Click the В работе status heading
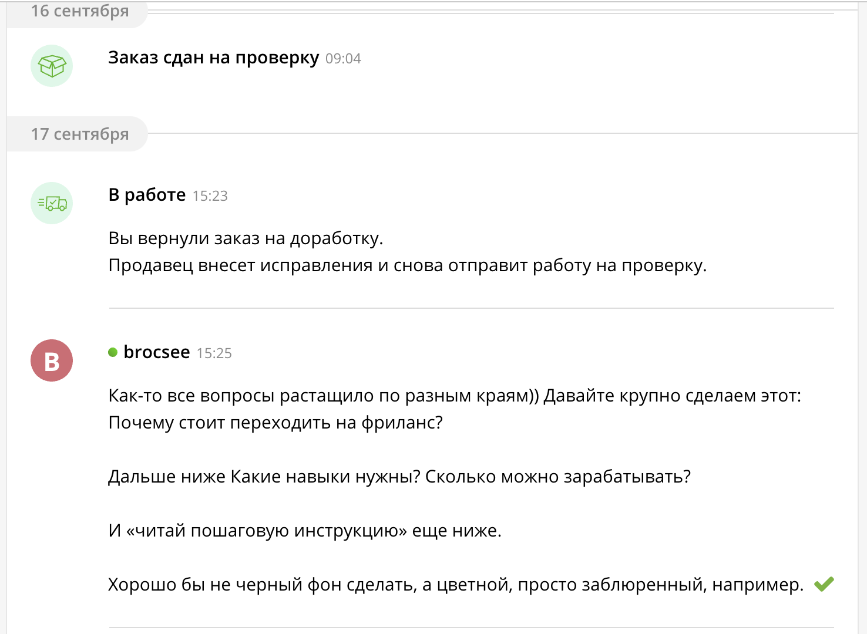Viewport: 867px width, 634px height. coord(147,194)
